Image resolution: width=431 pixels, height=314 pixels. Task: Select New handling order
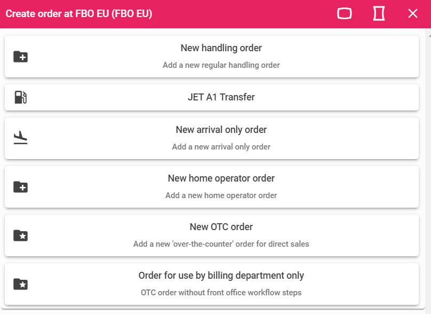coord(212,57)
